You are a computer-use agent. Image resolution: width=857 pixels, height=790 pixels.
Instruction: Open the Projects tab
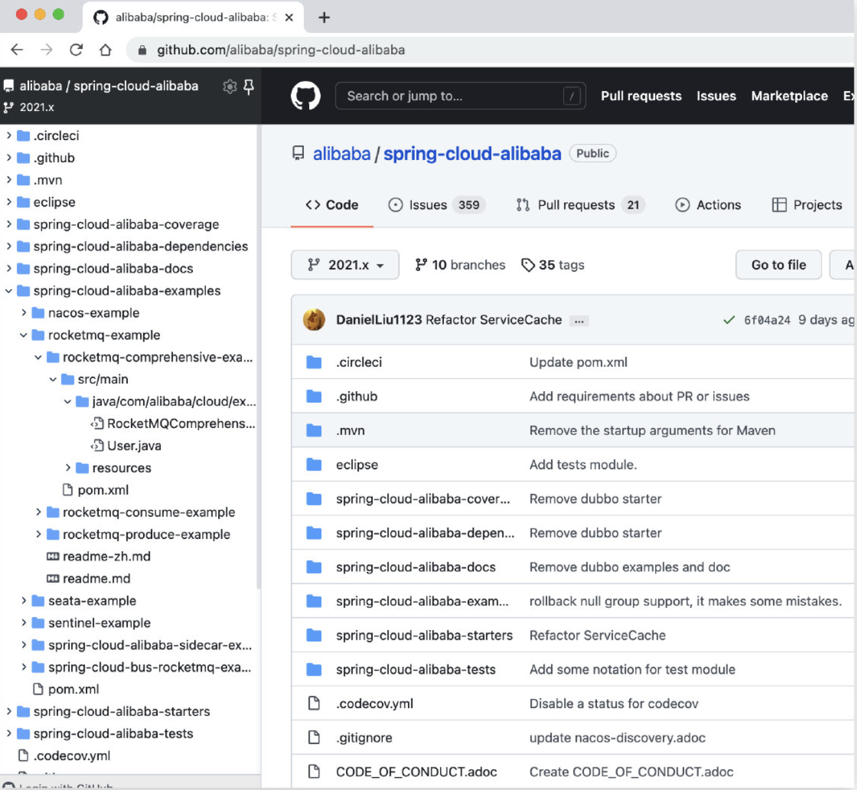[x=807, y=205]
